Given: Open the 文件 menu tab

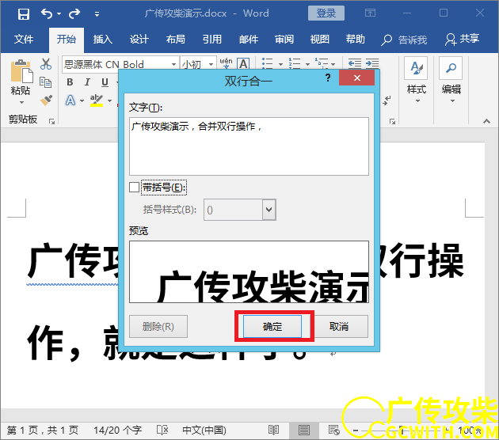Looking at the screenshot, I should coord(24,39).
